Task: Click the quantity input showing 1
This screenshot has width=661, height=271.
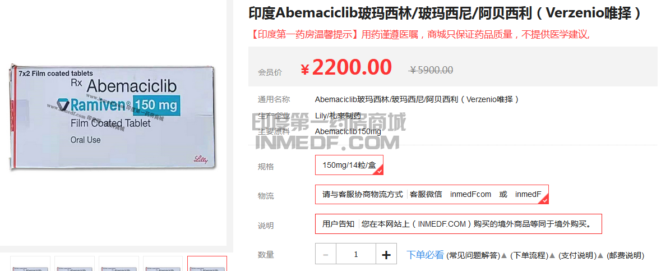Action: click(x=356, y=254)
